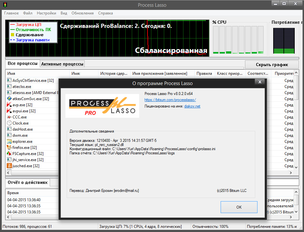Image resolution: width=304 pixels, height=232 pixels.
Task: Select the atieclxx.exe process icon
Action: click(x=9, y=86)
